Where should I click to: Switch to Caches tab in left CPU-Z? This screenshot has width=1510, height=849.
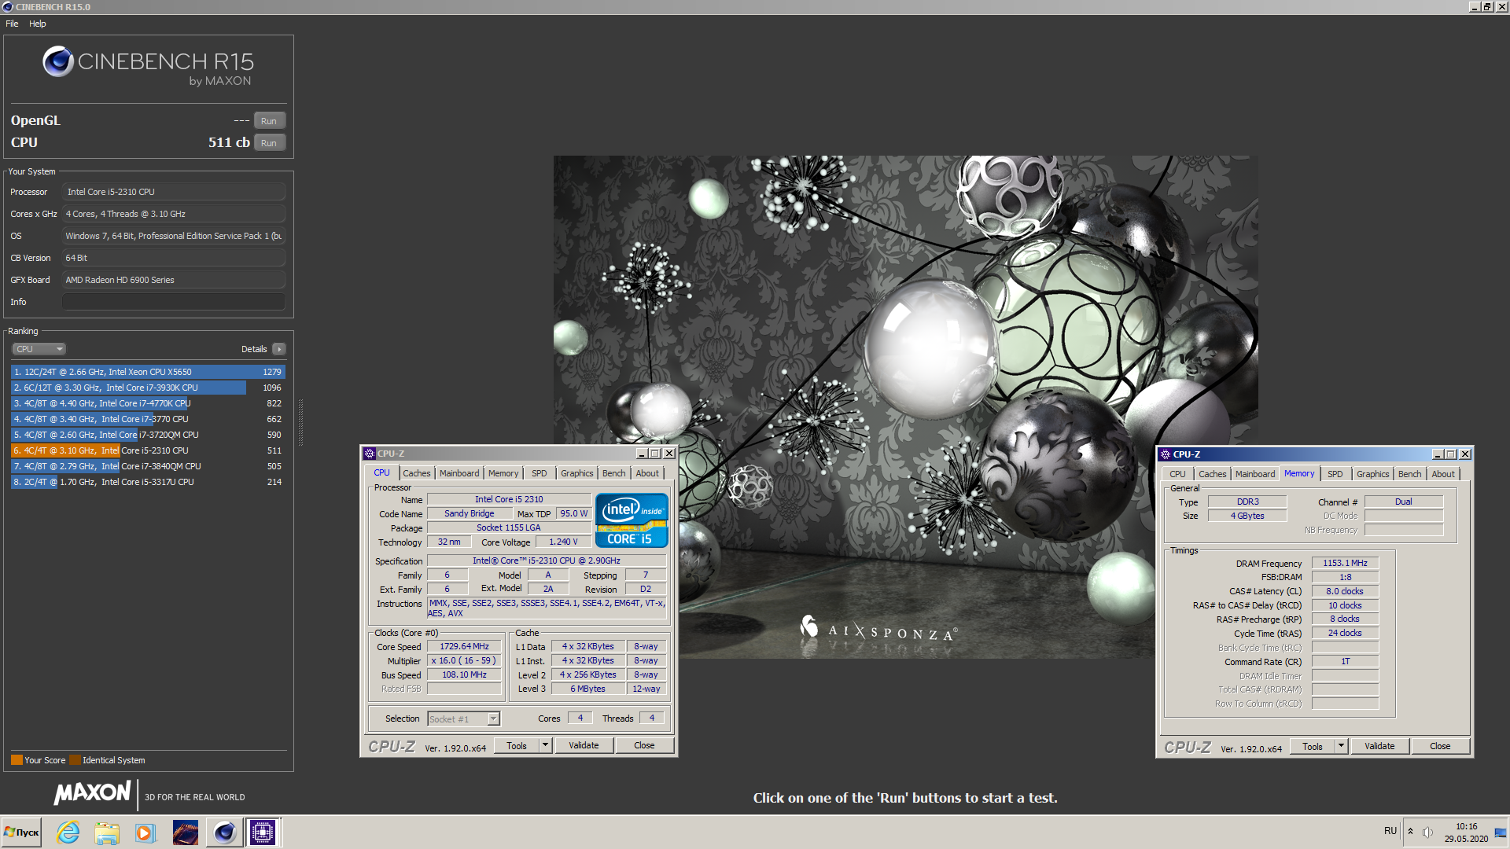(417, 473)
